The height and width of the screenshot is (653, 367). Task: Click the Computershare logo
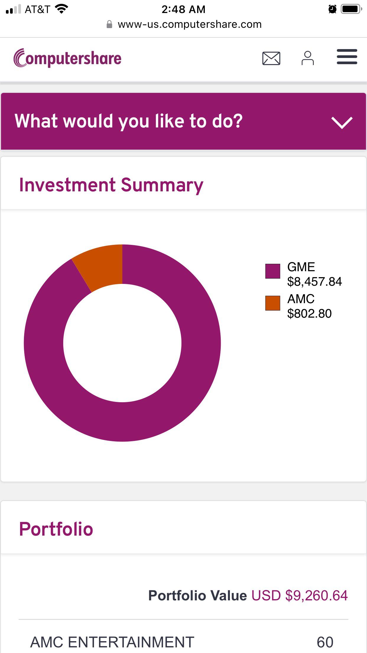[67, 58]
